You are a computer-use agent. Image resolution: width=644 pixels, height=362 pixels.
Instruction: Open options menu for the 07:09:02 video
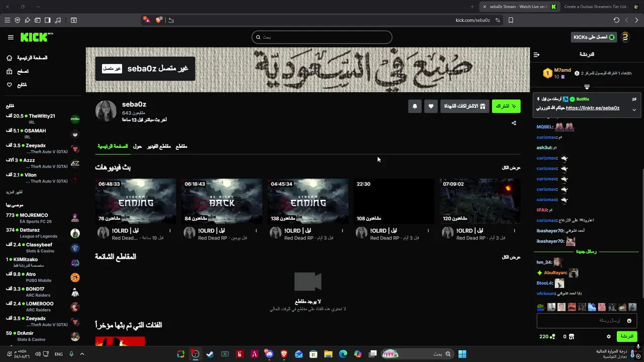coord(514,231)
